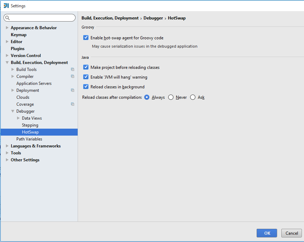Viewport: 304px width, 242px height.
Task: Expand the Appearance & Behavior section
Action: (x=7, y=28)
